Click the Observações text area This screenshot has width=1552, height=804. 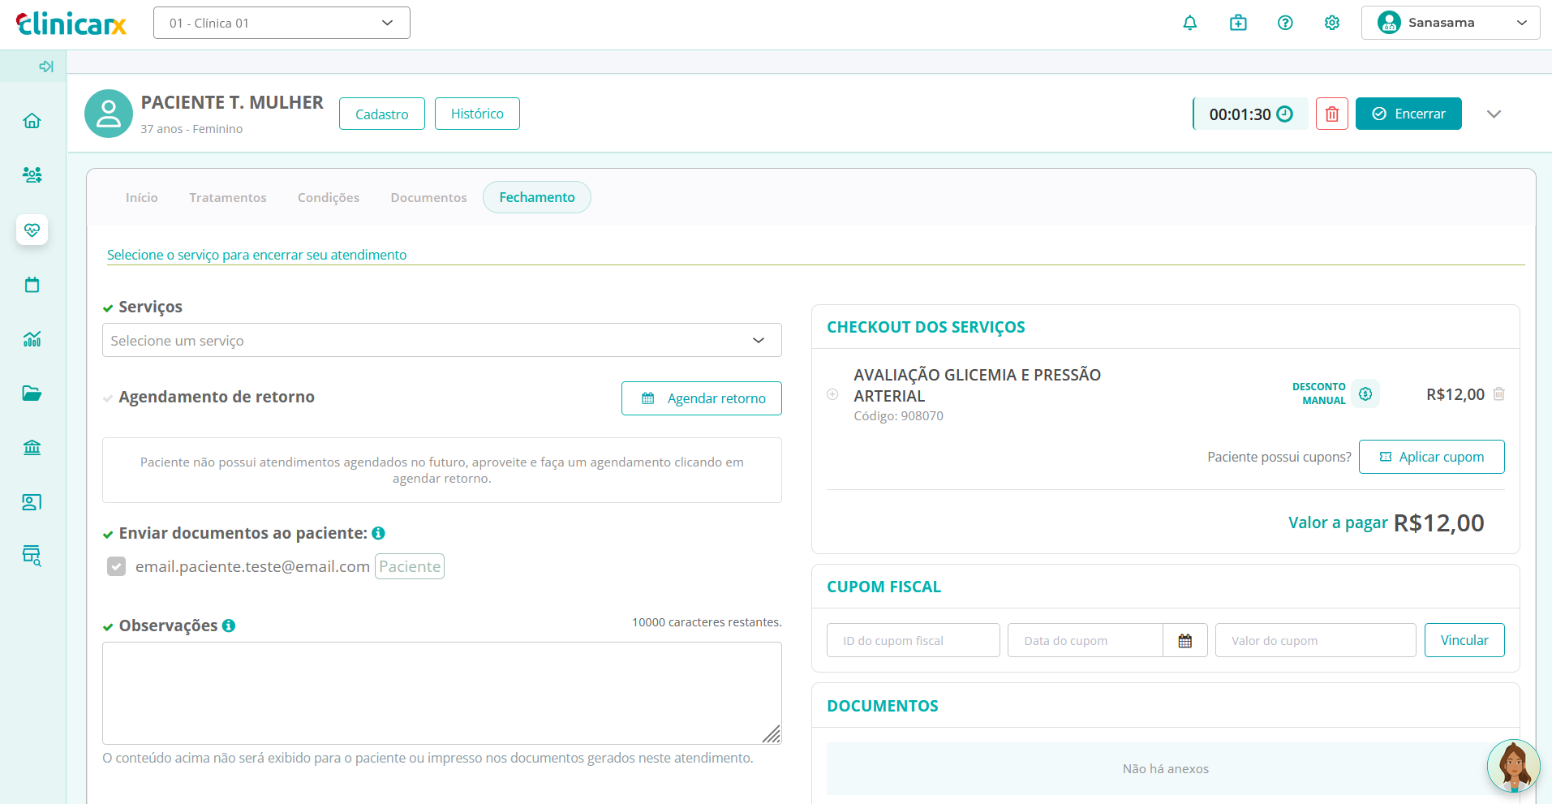click(441, 693)
